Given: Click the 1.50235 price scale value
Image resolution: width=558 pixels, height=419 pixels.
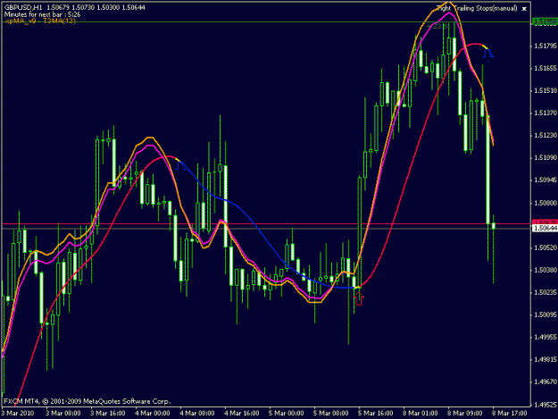Looking at the screenshot, I should (546, 292).
